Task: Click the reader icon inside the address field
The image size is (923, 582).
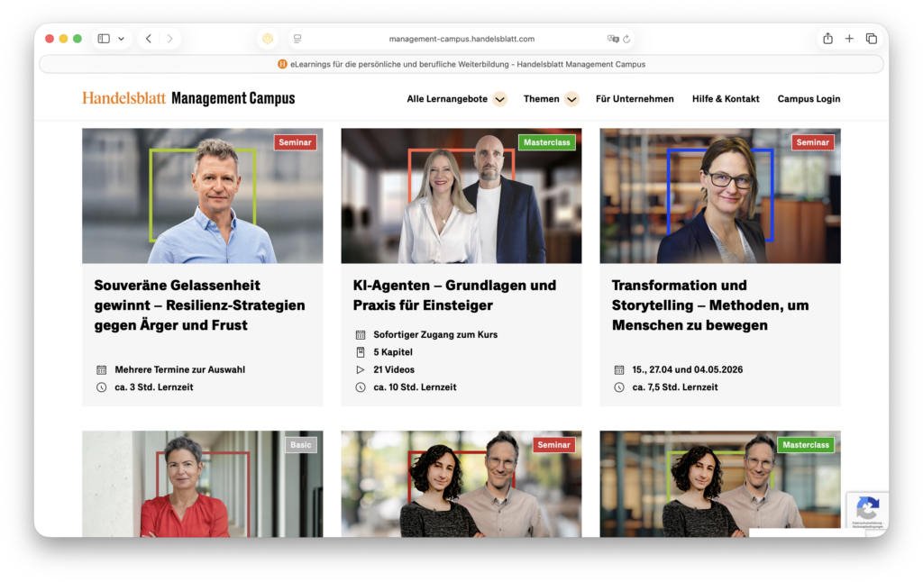Action: point(297,39)
